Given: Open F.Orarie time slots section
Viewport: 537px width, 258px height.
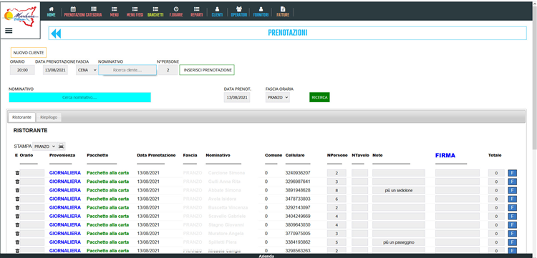Looking at the screenshot, I should pos(175,11).
